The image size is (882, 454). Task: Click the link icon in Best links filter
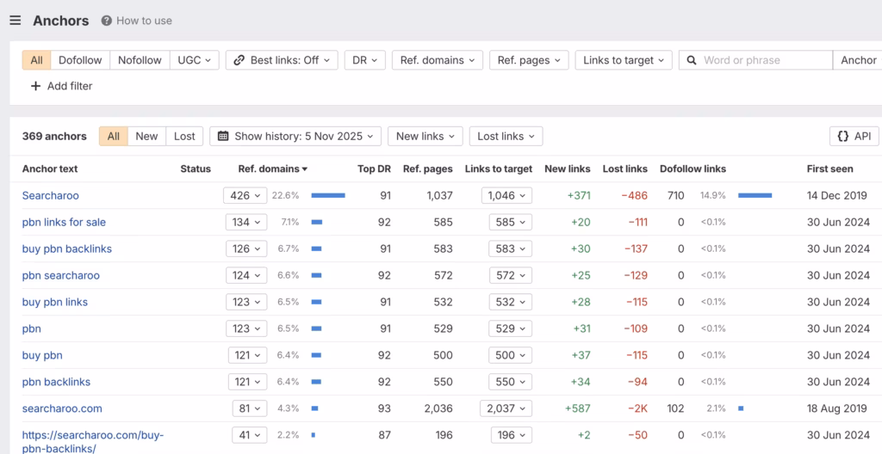click(x=239, y=60)
